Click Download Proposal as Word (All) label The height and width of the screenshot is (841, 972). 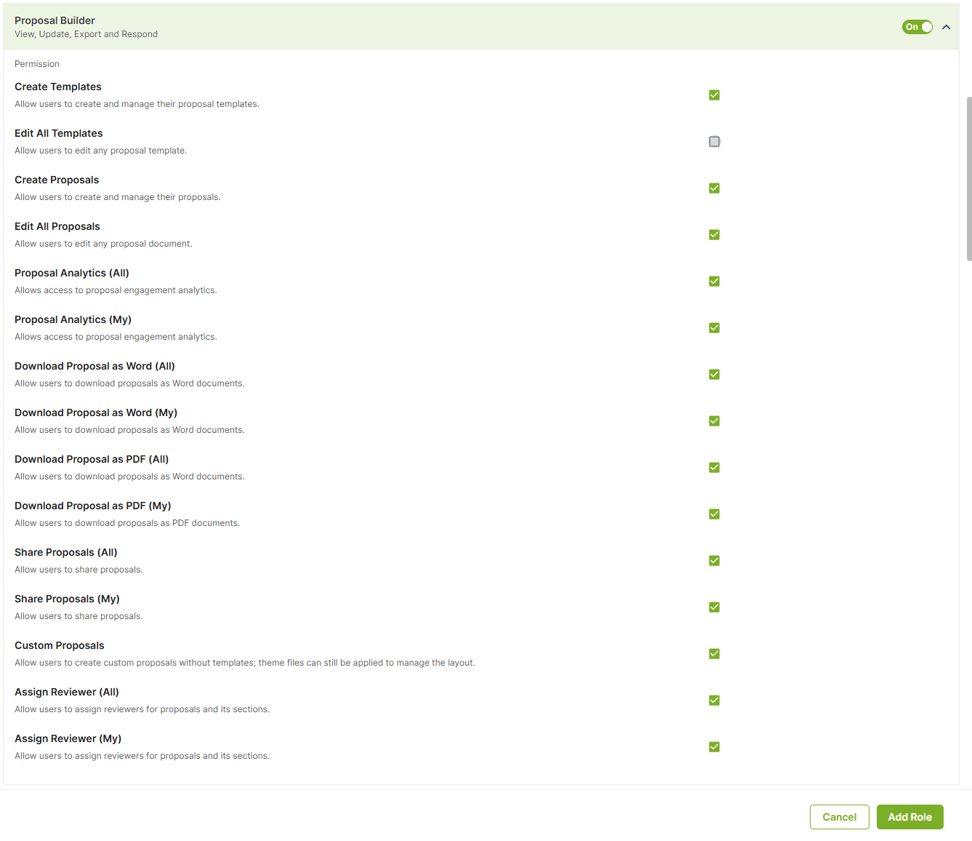(95, 366)
